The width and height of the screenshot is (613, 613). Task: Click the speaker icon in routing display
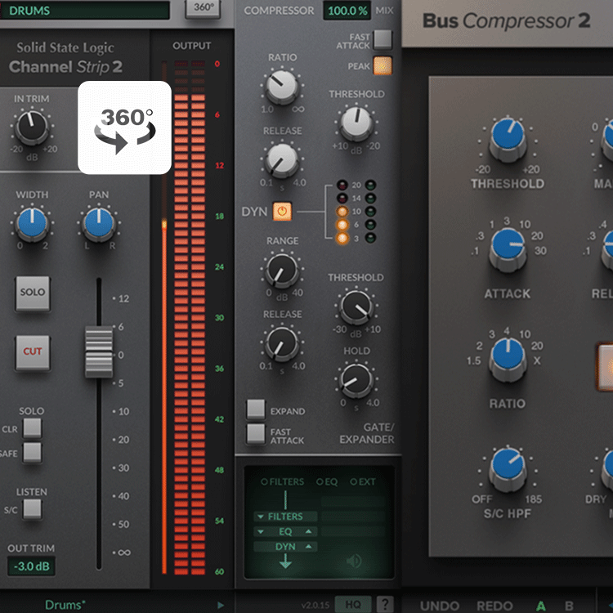[x=354, y=561]
